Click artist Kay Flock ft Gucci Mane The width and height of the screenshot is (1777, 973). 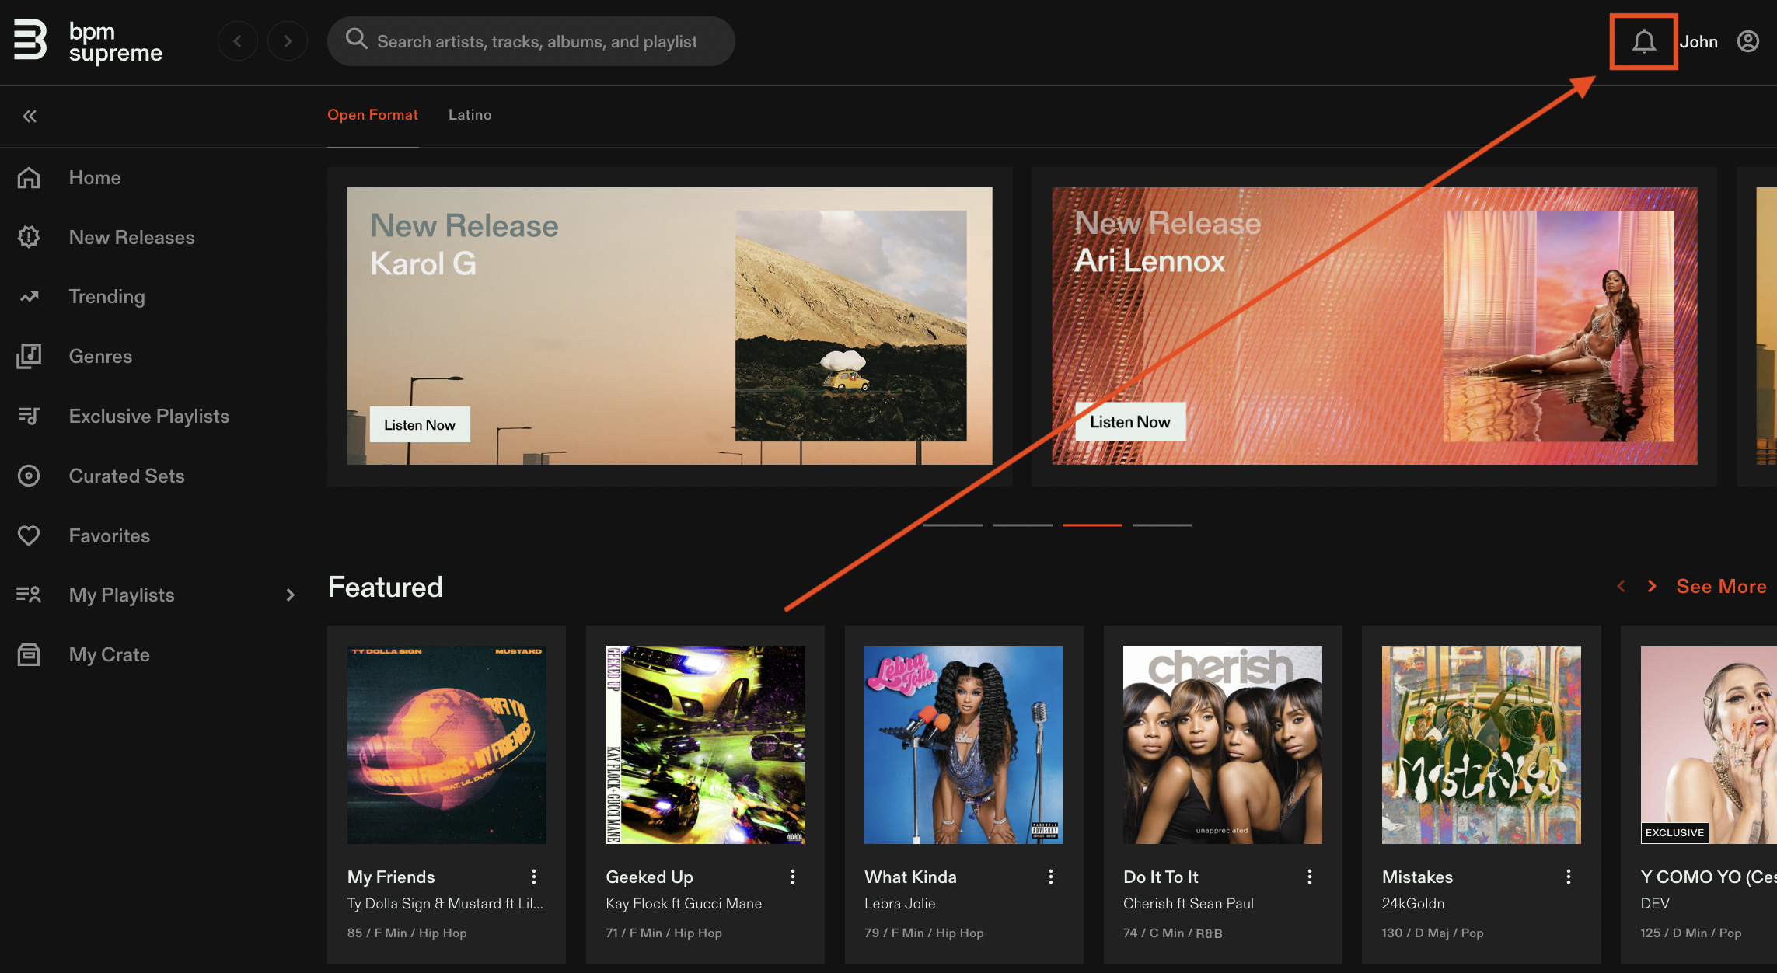coord(684,903)
